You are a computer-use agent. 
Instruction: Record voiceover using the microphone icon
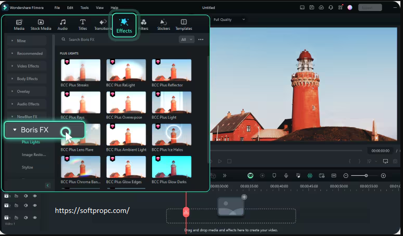pyautogui.click(x=286, y=175)
